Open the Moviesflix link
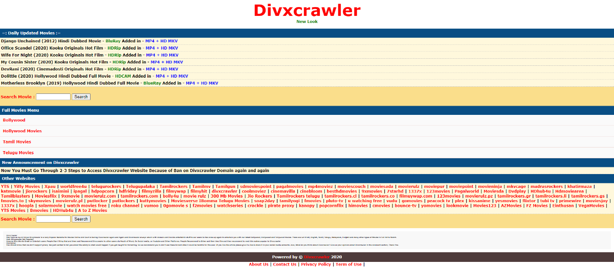 46,196
